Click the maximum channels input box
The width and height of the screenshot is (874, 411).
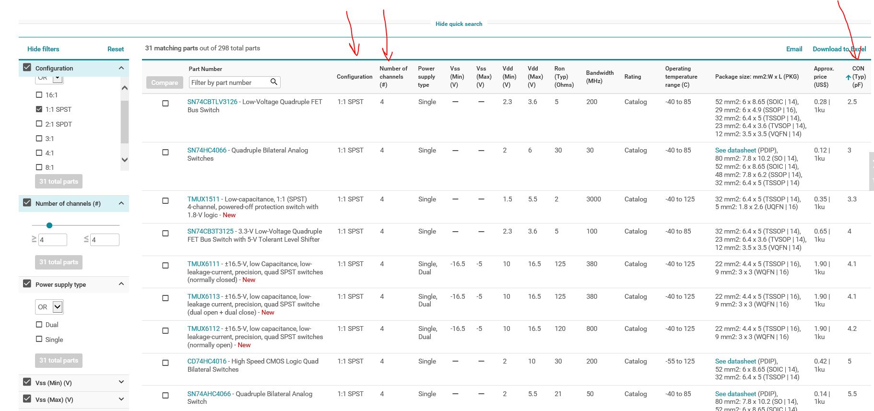coord(105,240)
